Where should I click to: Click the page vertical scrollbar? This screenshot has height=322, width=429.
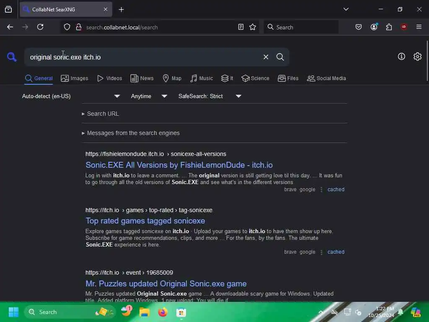[x=427, y=61]
